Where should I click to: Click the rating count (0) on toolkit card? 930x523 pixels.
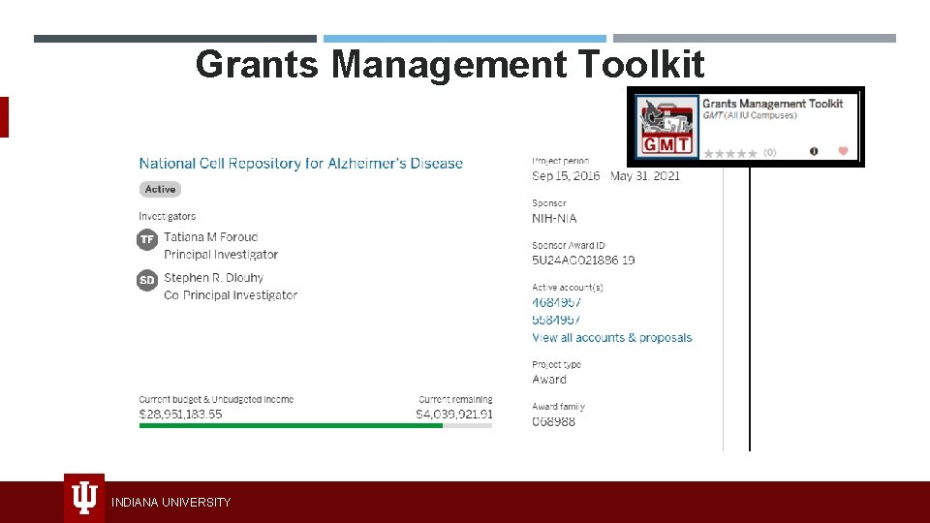pos(770,152)
